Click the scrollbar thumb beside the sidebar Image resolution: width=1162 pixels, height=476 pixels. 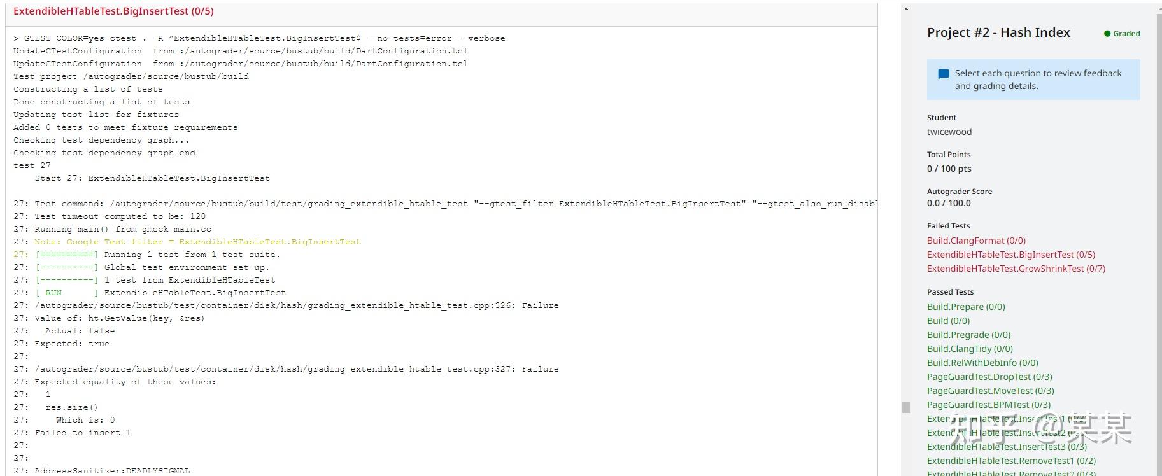[x=906, y=407]
